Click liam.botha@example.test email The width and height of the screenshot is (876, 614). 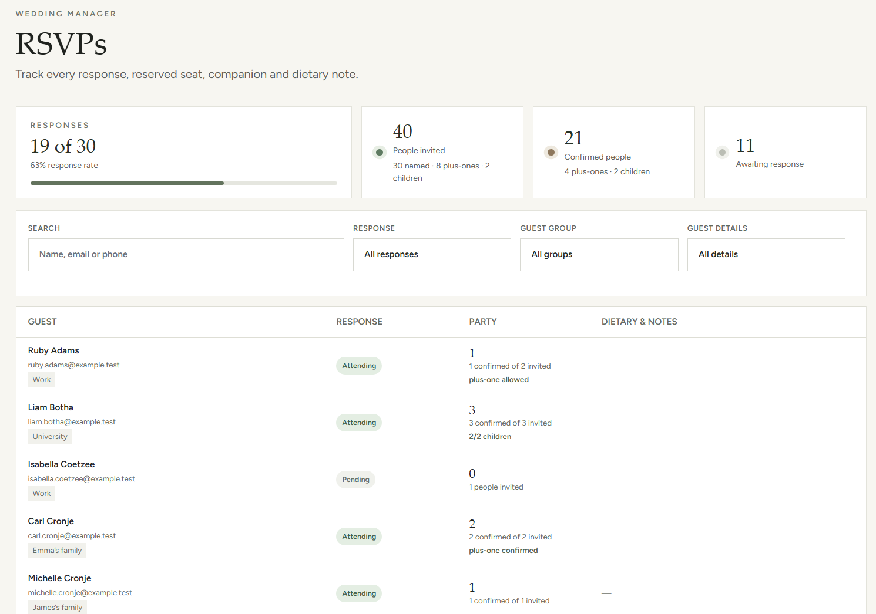[x=72, y=422]
